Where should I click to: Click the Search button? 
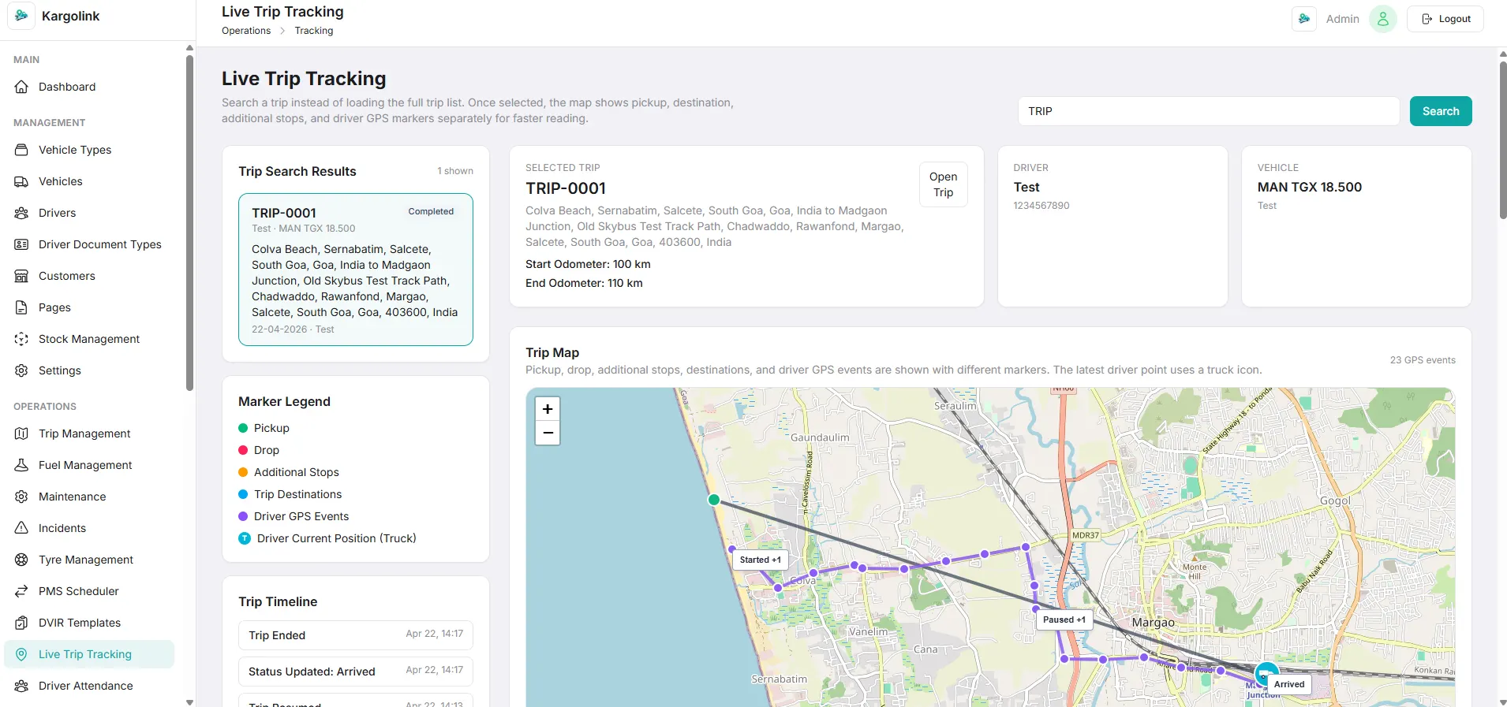(1441, 111)
